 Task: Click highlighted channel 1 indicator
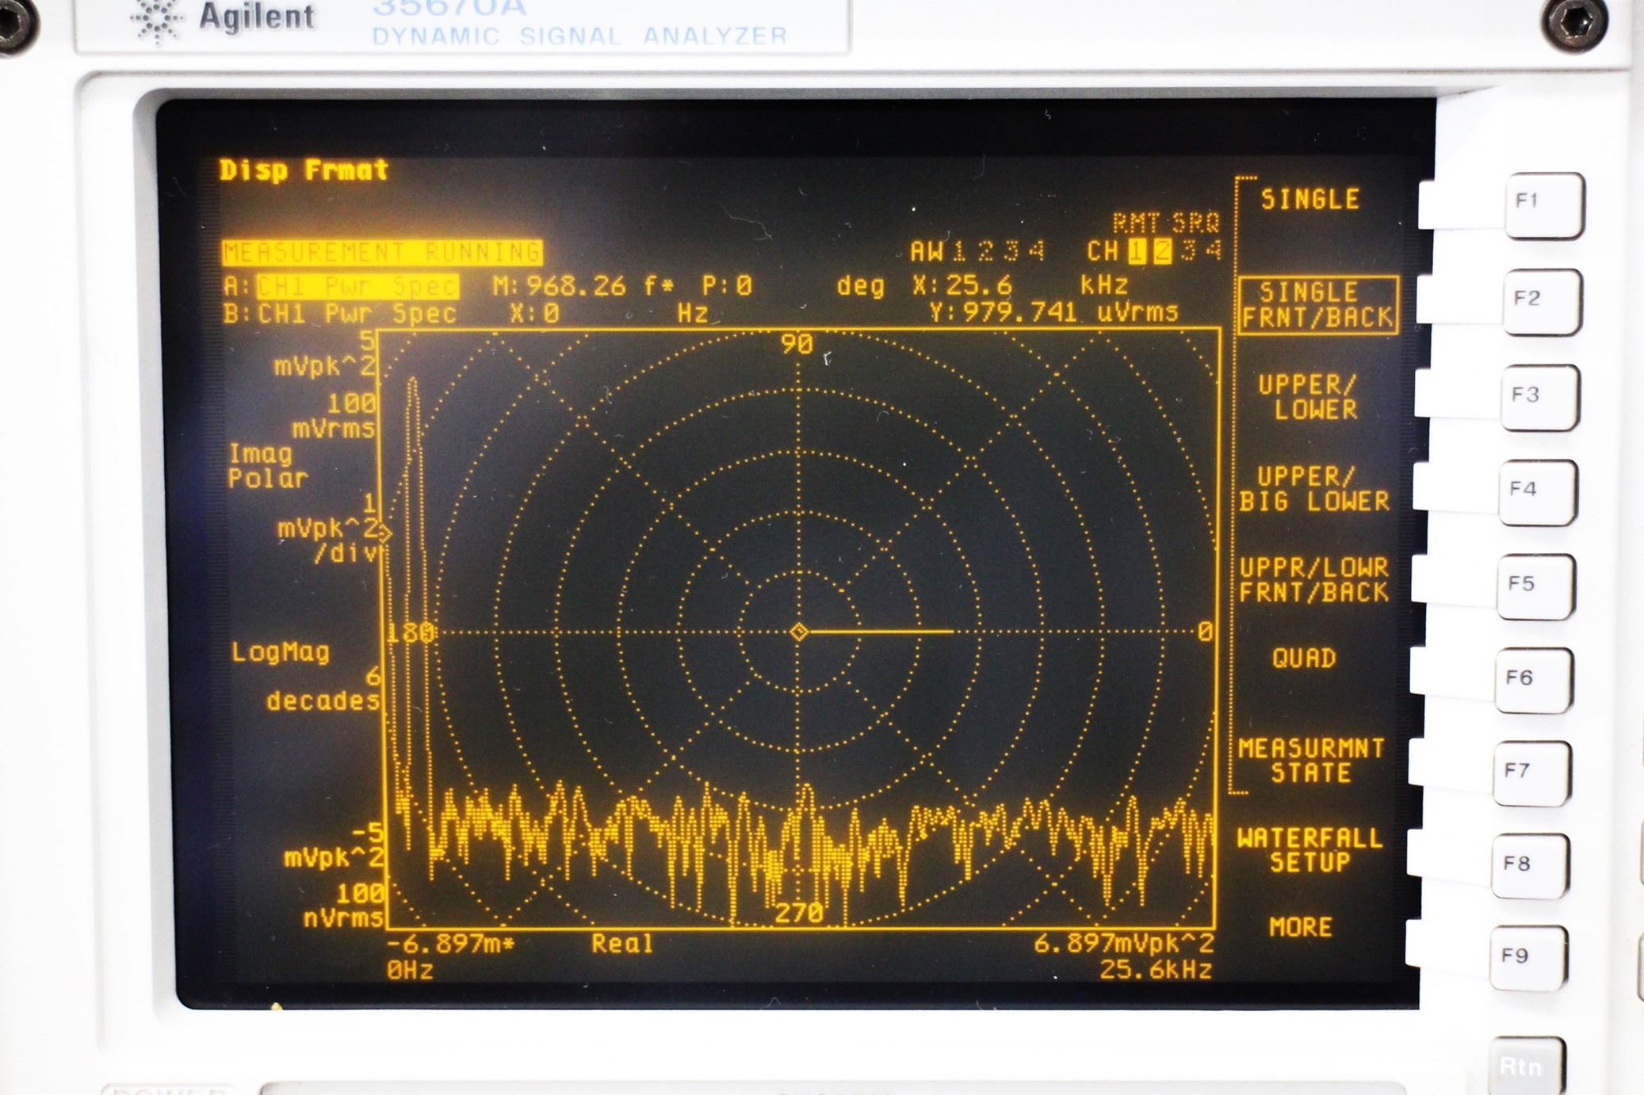[1137, 251]
